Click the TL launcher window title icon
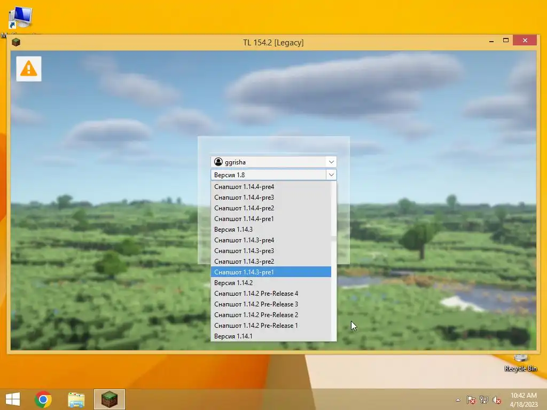 16,42
